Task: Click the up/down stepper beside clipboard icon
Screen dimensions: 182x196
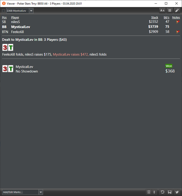Action: [x=154, y=192]
